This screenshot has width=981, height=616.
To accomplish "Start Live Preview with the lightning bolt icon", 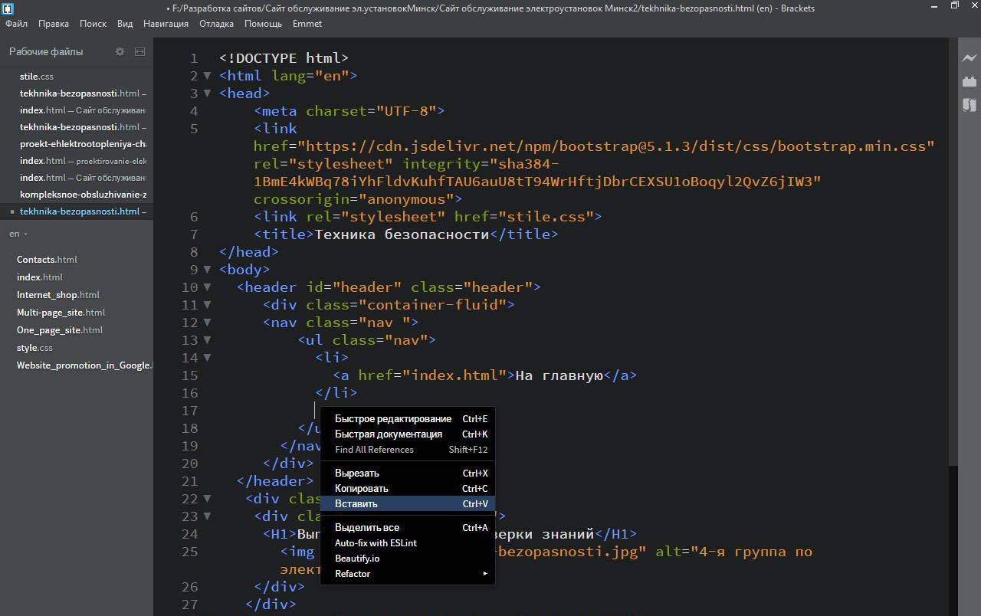I will click(x=970, y=57).
